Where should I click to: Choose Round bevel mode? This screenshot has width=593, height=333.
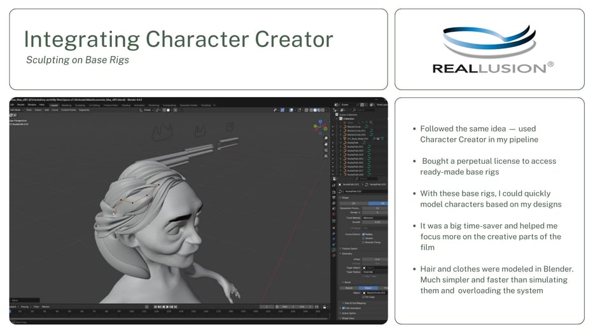349,288
